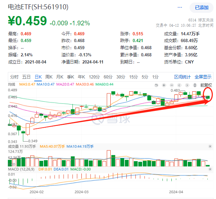The width and height of the screenshot is (216, 199).
Task: Switch to the 五日 tab
Action: pos(26,77)
